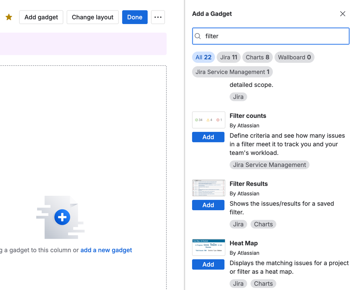The image size is (360, 290).
Task: Click the Add gadget button
Action: (41, 17)
